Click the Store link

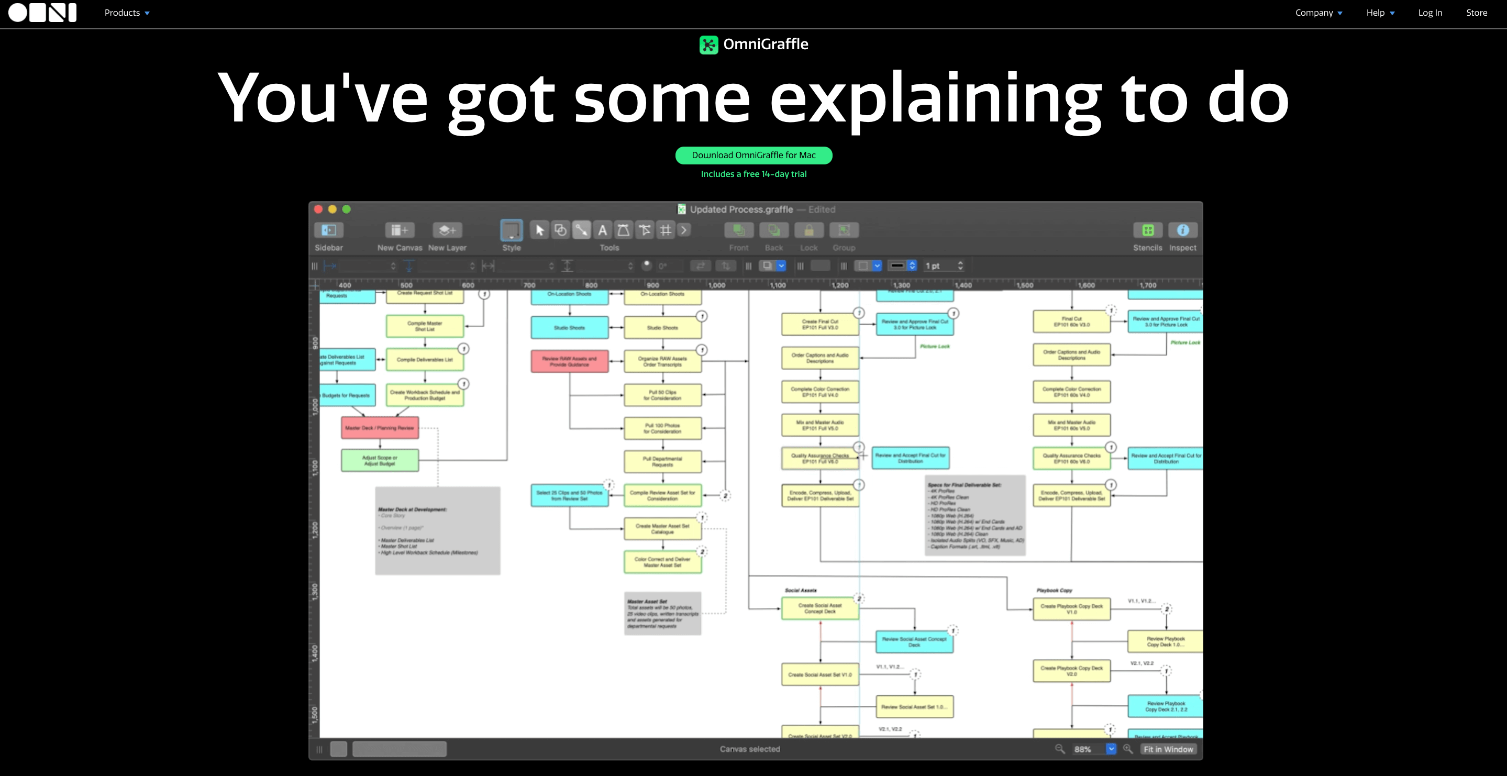tap(1477, 12)
